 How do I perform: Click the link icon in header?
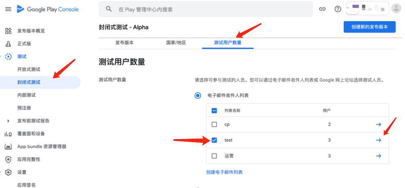click(x=322, y=9)
